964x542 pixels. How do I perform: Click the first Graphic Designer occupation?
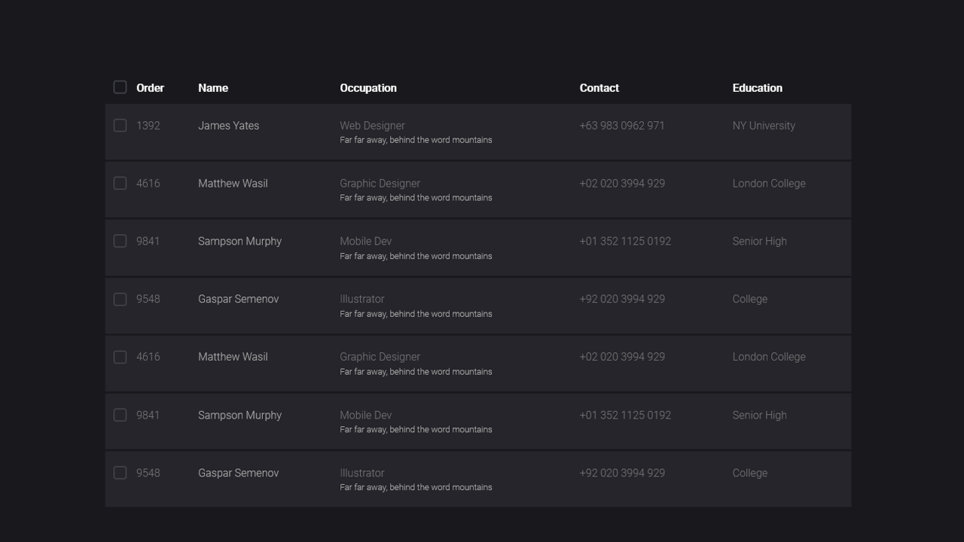coord(380,184)
